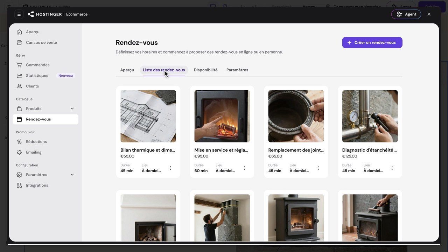Image resolution: width=448 pixels, height=252 pixels.
Task: Click the Emailing icon in the sidebar
Action: (x=19, y=152)
